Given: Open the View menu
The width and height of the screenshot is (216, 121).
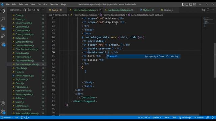Looking at the screenshot, I should (x=33, y=4).
